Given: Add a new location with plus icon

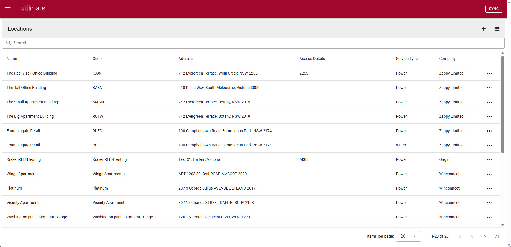Looking at the screenshot, I should coord(484,29).
